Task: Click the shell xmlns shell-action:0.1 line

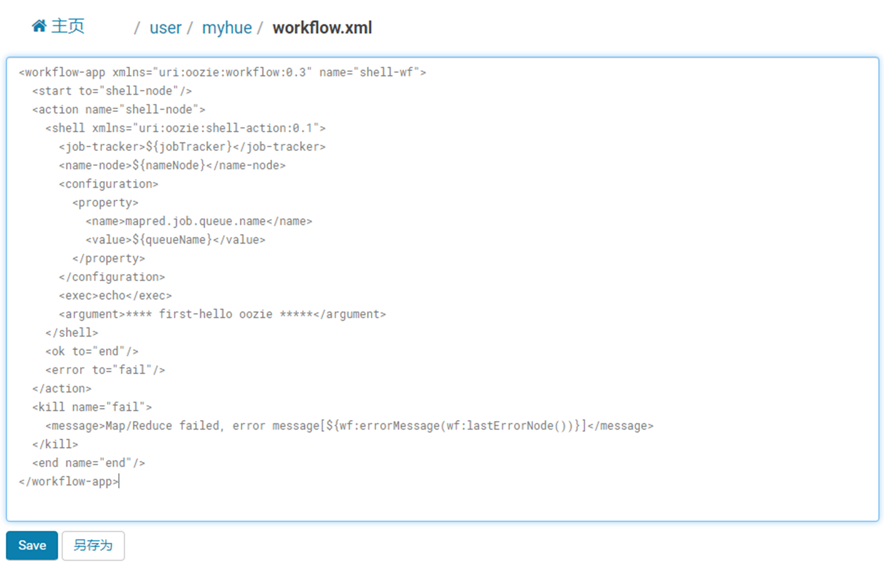Action: [185, 128]
